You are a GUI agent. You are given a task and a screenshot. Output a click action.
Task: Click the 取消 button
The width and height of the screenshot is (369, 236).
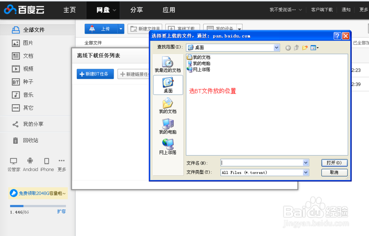pos(334,172)
